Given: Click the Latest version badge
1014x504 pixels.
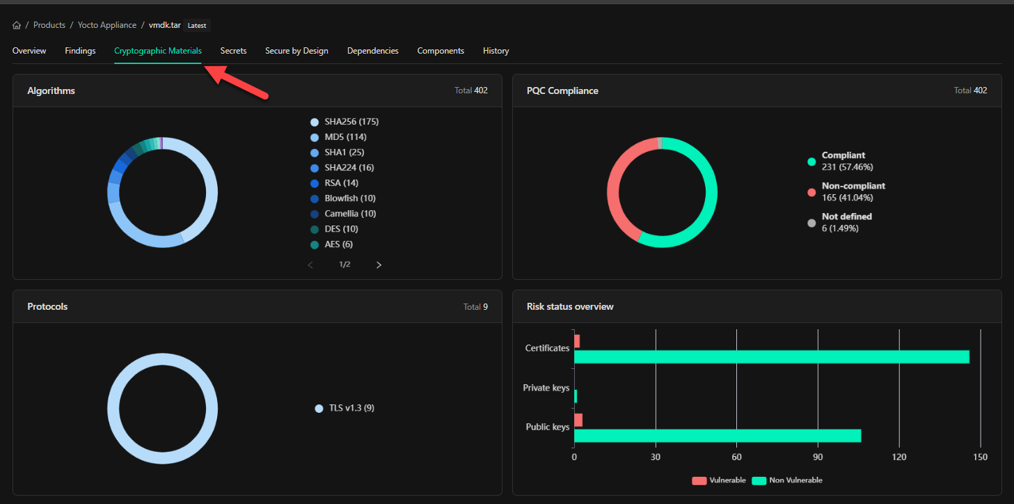Looking at the screenshot, I should (197, 25).
